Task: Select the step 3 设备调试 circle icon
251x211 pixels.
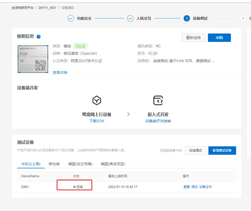Action: (187, 18)
